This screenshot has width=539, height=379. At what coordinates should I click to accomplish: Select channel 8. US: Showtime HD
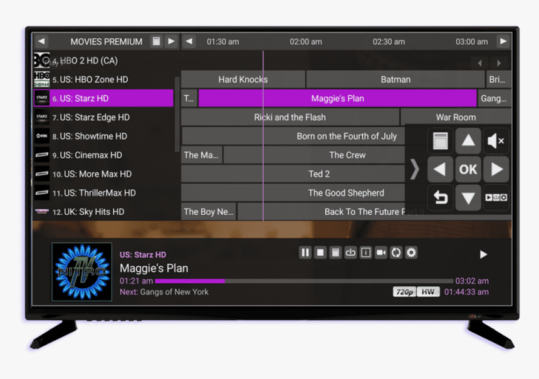[x=103, y=136]
